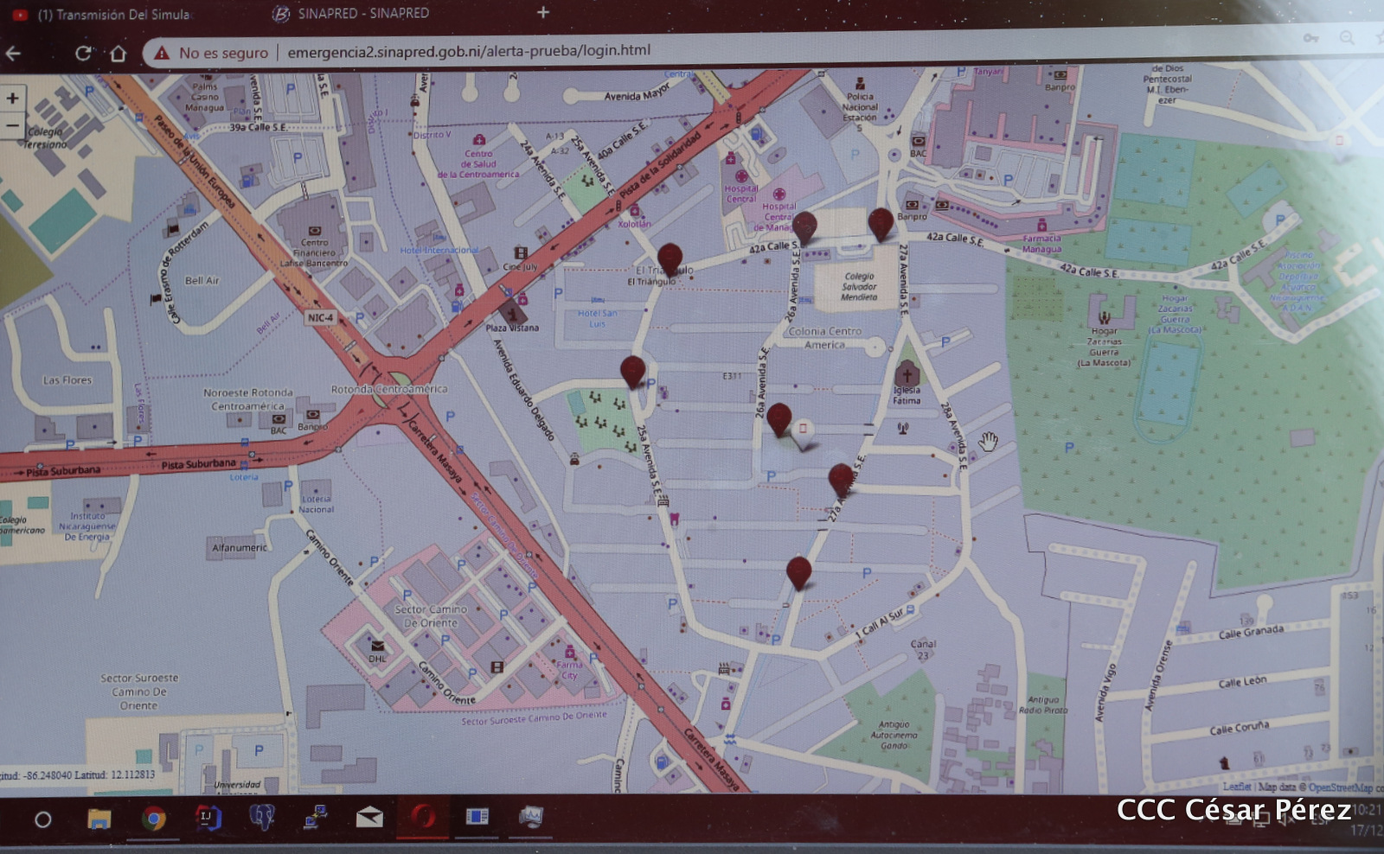Click the address bar URL emergencia2.sinapred.gob.ni
1384x854 pixels.
(x=469, y=51)
